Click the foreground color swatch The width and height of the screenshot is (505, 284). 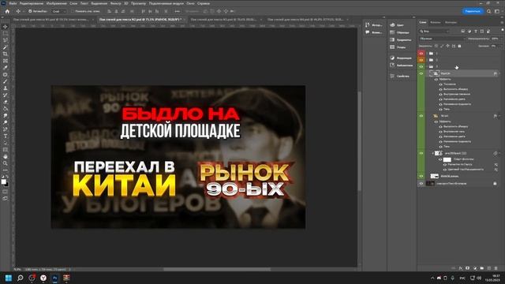coord(3,181)
